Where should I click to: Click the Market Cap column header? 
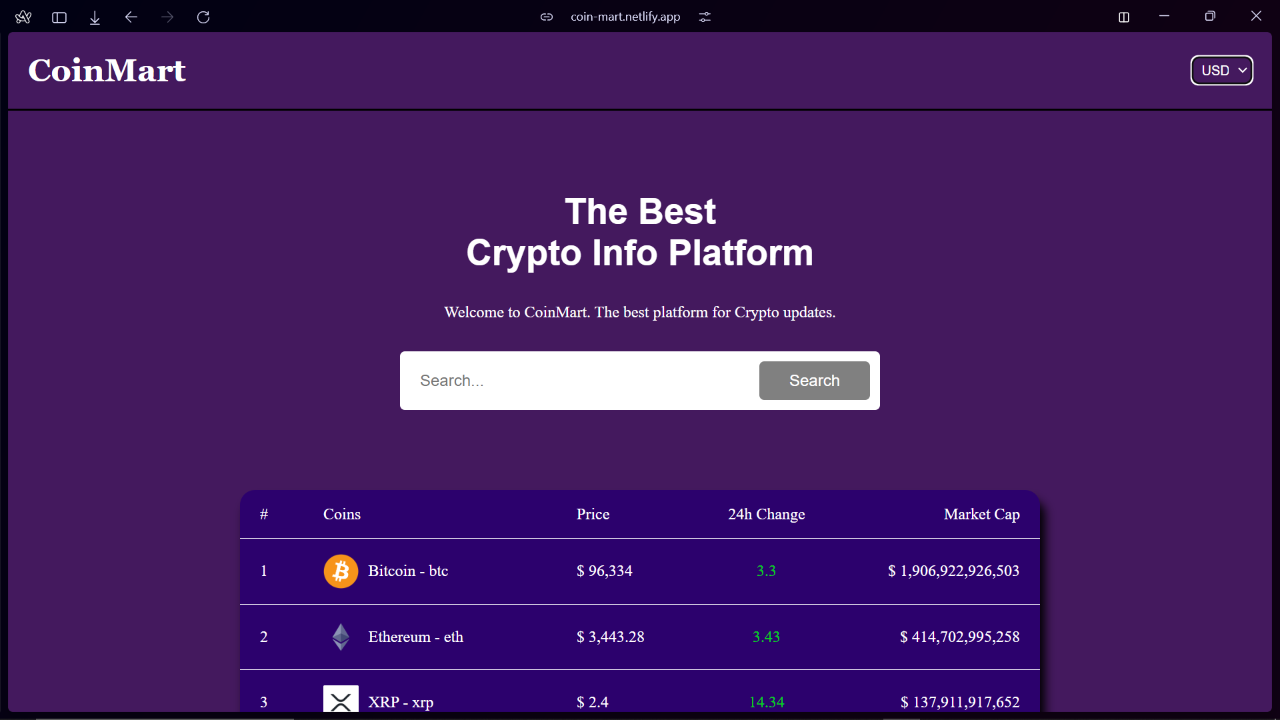pos(981,514)
